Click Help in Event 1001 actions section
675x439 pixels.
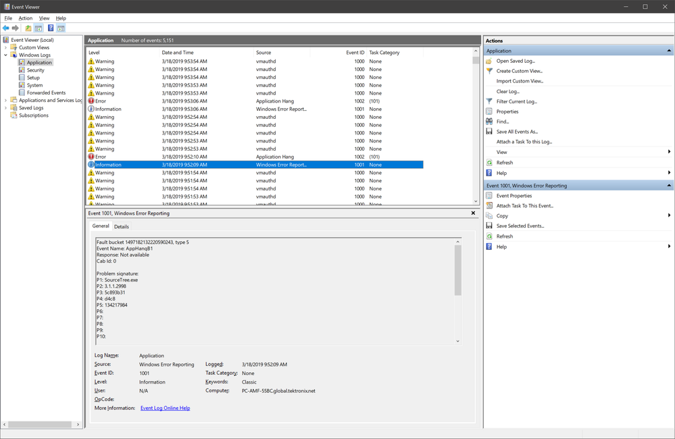(501, 247)
